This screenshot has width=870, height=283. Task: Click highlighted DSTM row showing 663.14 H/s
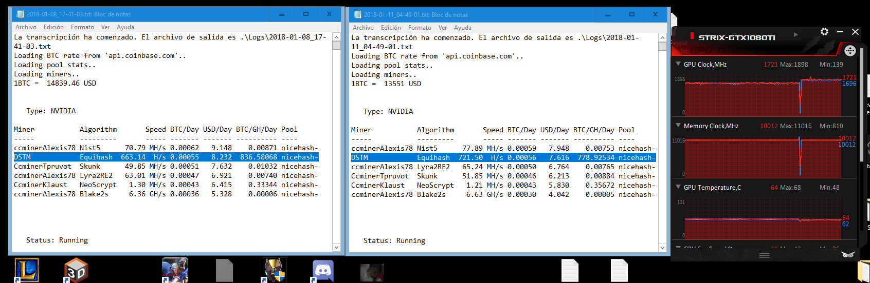[x=166, y=157]
